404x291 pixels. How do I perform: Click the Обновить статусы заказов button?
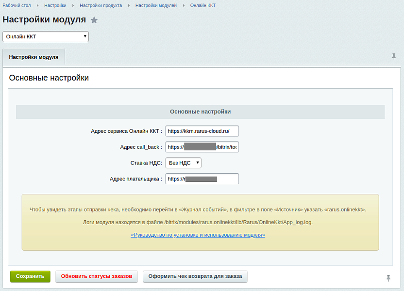pos(97,276)
